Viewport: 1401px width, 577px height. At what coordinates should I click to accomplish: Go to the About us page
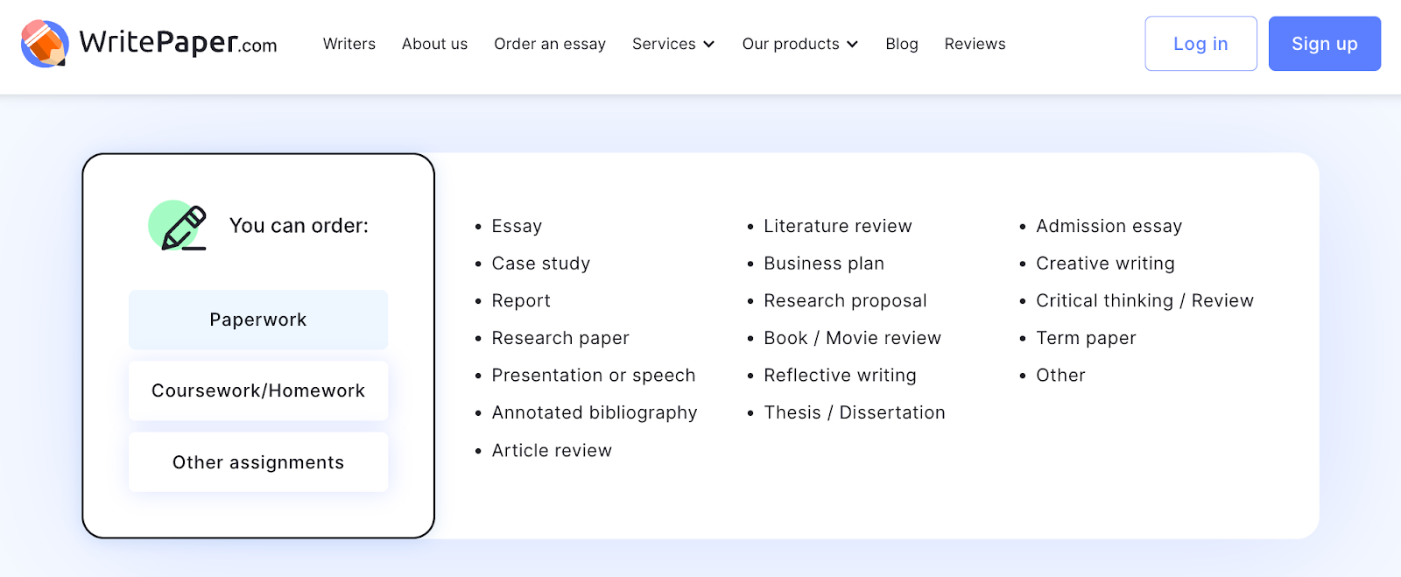[434, 44]
